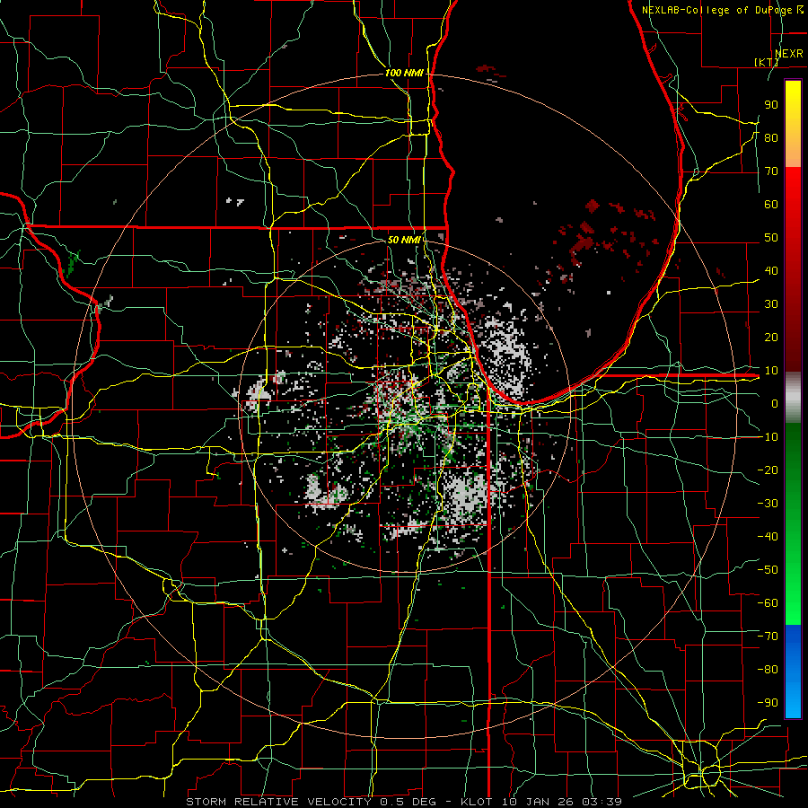Click the positive "10" scale label
This screenshot has width=808, height=808.
point(771,371)
